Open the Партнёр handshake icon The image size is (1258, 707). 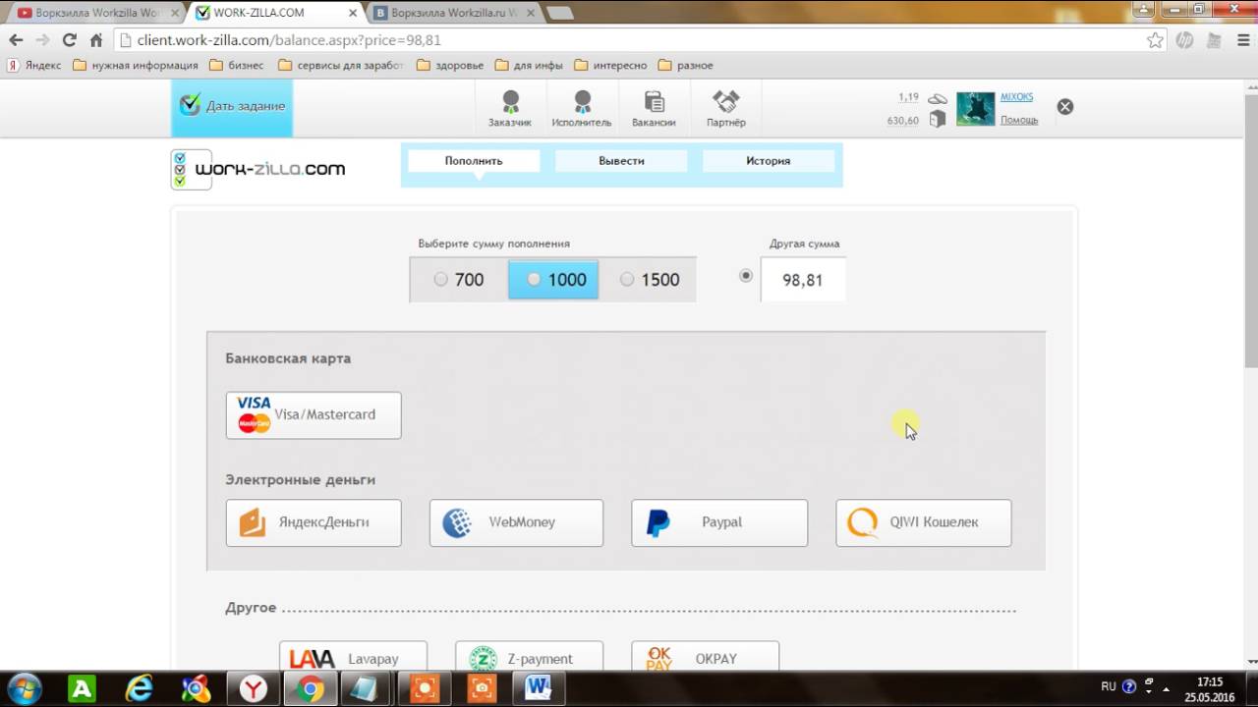[x=725, y=108]
